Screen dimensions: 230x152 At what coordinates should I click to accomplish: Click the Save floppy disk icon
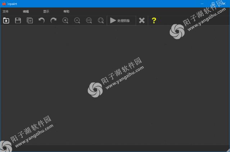click(18, 20)
